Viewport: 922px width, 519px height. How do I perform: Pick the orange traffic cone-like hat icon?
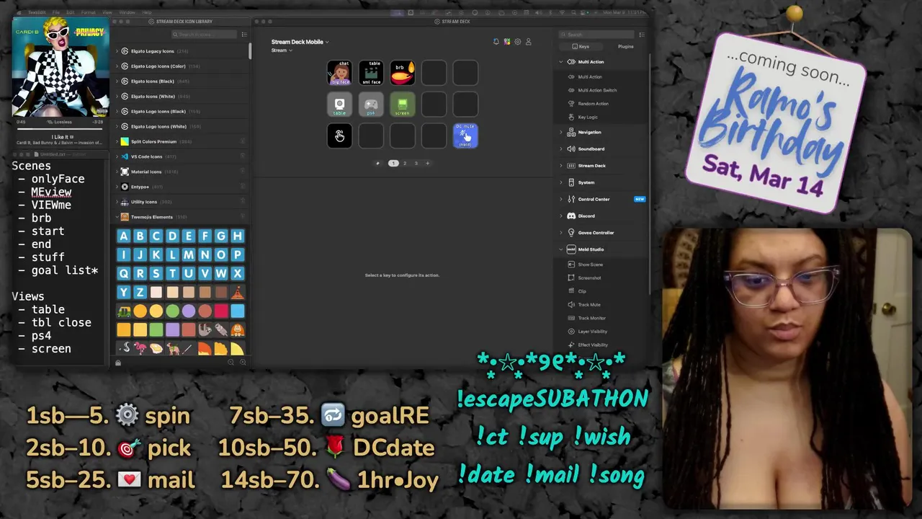[237, 293]
